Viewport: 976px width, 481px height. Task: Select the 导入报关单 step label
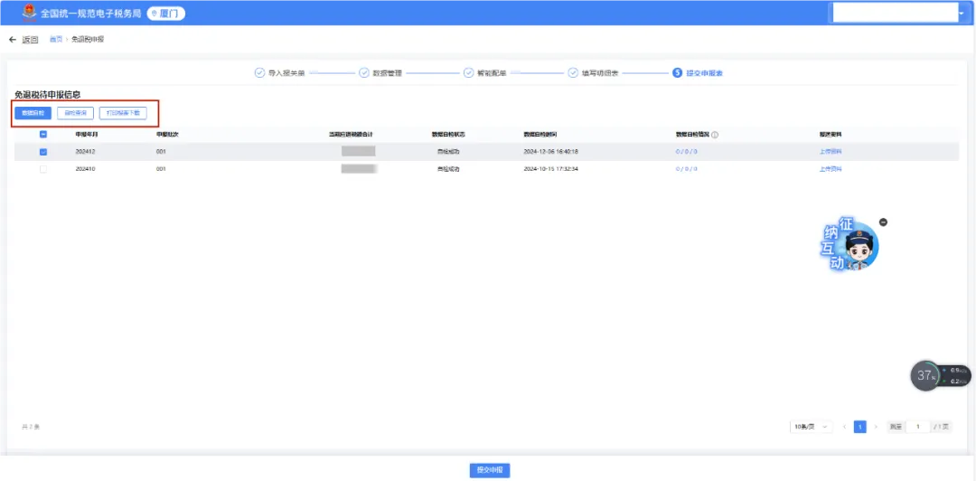(286, 73)
